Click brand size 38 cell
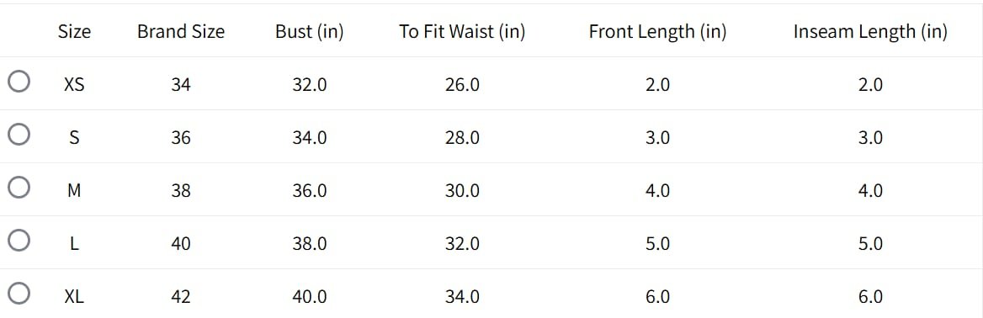 tap(181, 190)
